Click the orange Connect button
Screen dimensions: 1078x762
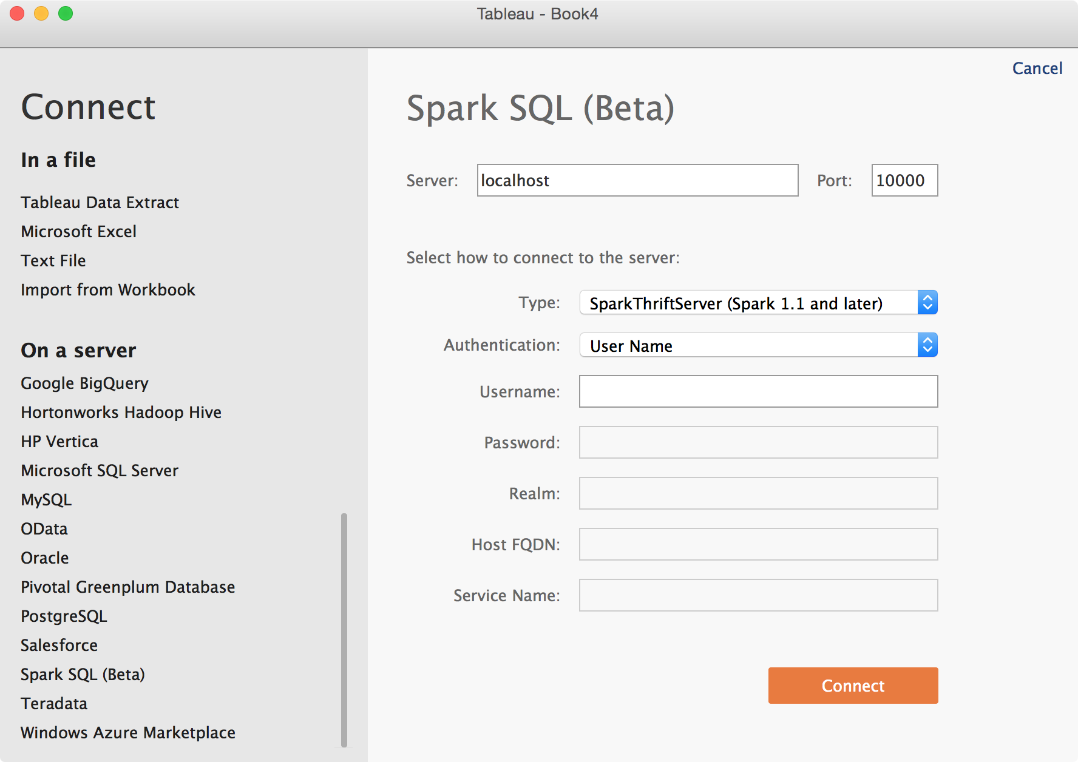(x=853, y=686)
